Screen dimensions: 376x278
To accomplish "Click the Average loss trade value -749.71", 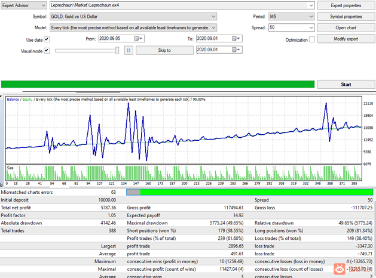I will coord(365,254).
